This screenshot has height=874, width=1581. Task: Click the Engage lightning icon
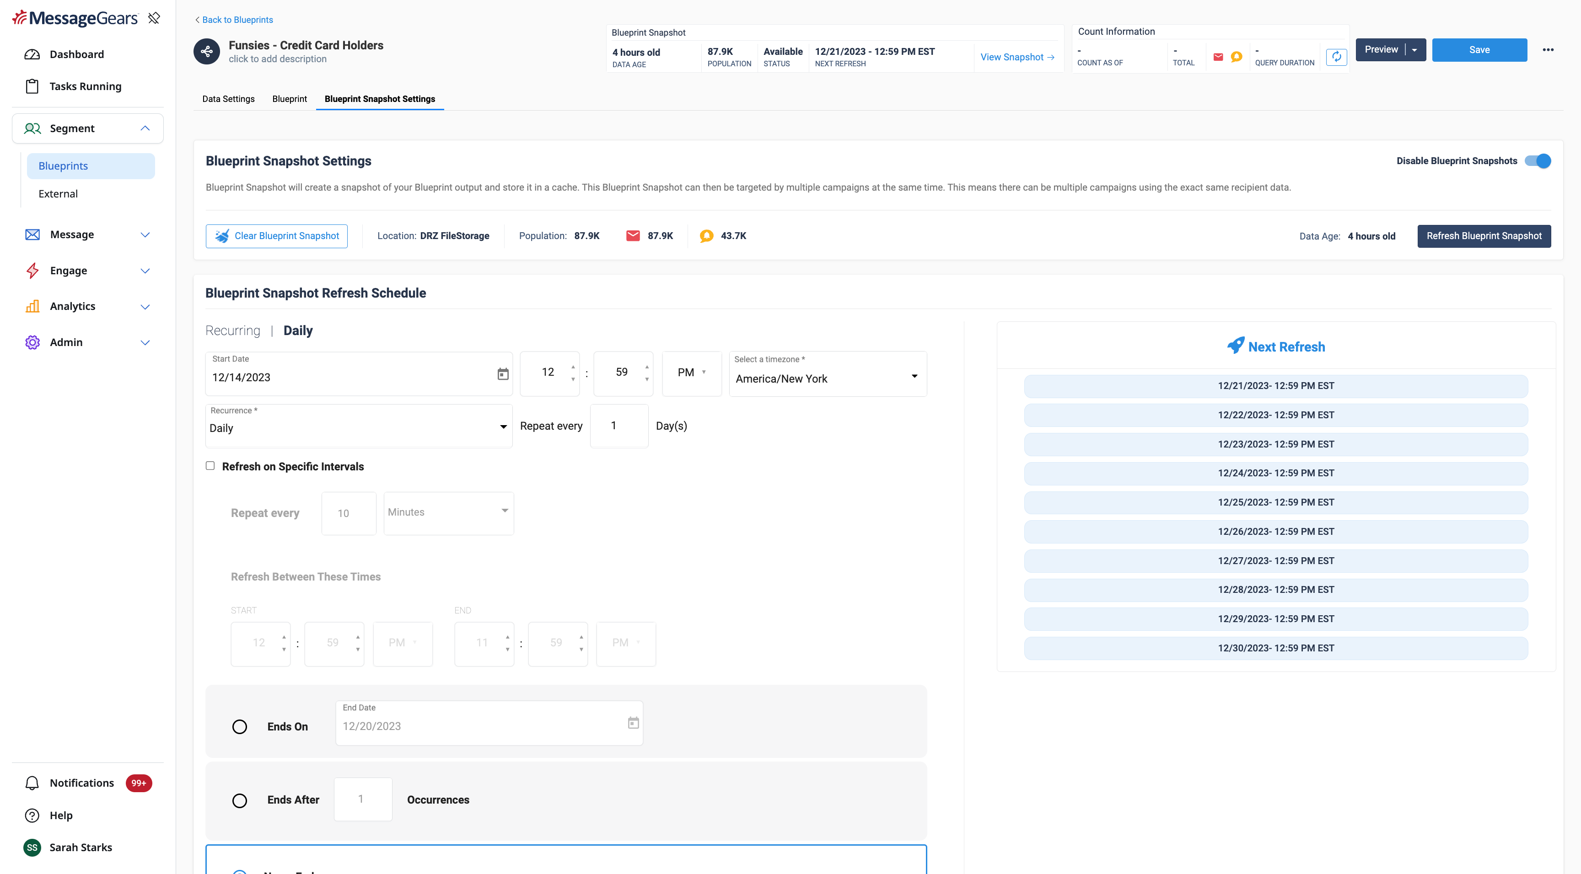coord(32,271)
